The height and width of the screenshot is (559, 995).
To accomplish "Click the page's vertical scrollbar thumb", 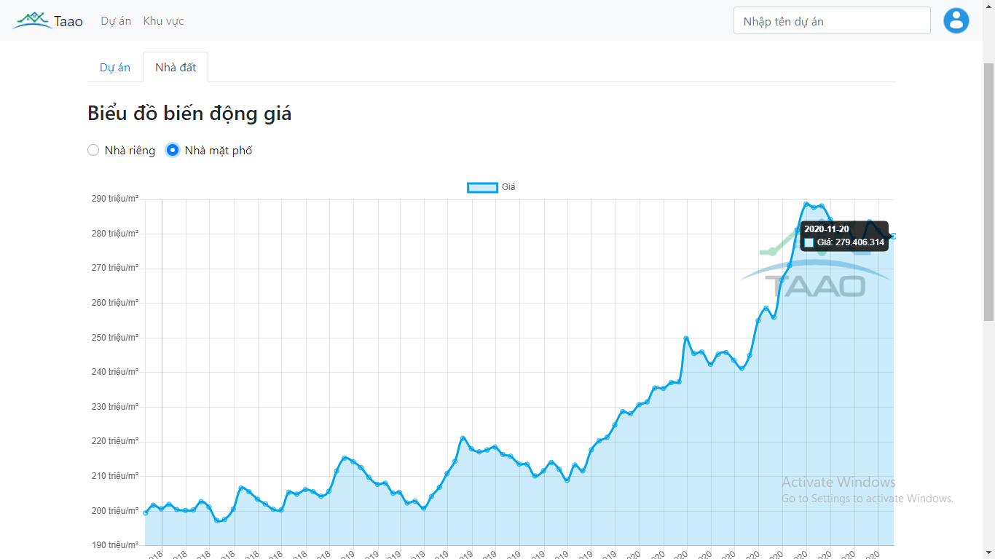I will tap(988, 191).
